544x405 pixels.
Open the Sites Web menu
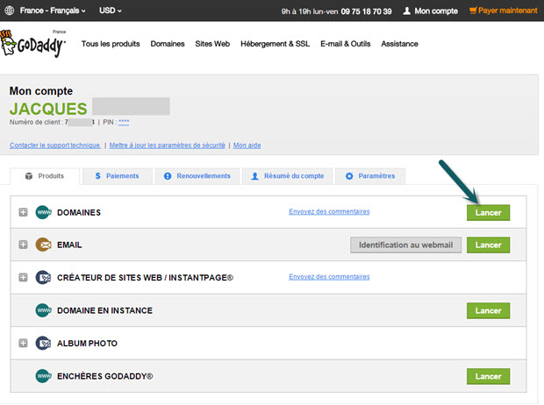pos(212,44)
